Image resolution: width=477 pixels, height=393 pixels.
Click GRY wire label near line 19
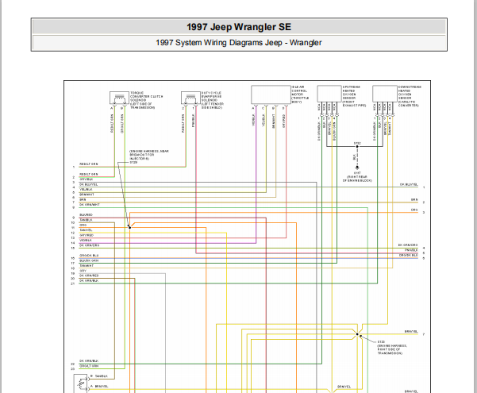pyautogui.click(x=83, y=271)
